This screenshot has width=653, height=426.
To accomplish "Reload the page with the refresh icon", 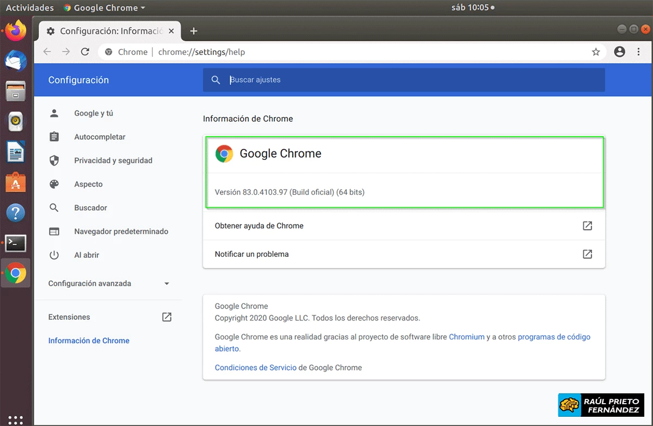I will (x=85, y=52).
